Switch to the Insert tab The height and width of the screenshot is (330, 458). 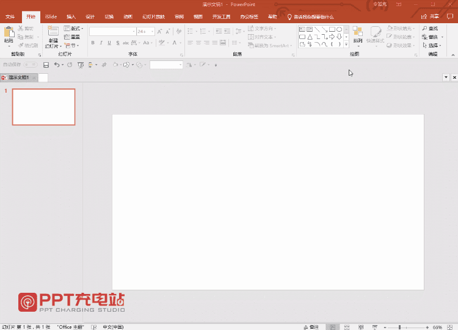click(71, 17)
